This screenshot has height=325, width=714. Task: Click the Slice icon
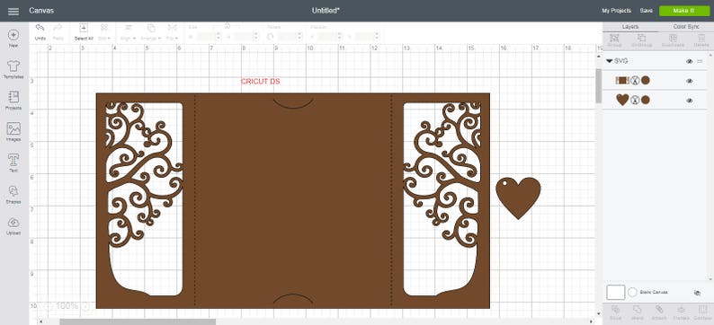[615, 310]
